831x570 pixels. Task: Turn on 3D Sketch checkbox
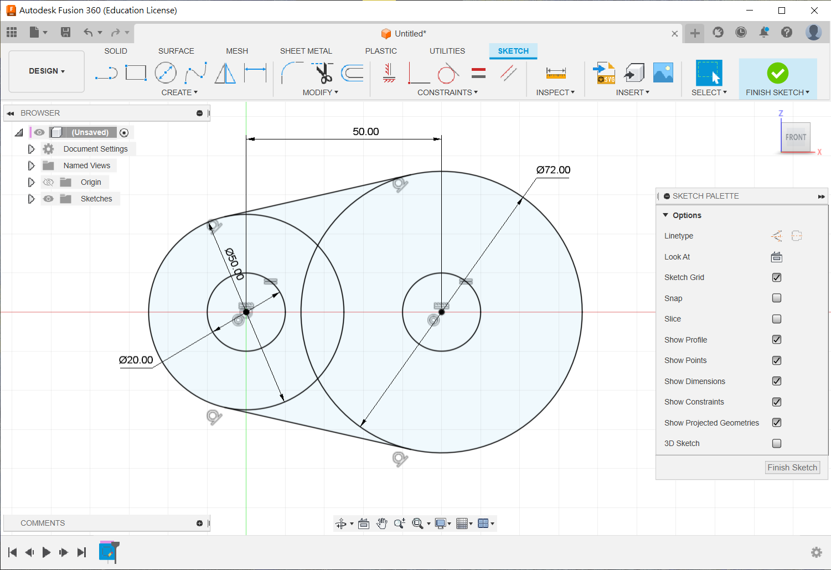coord(777,443)
